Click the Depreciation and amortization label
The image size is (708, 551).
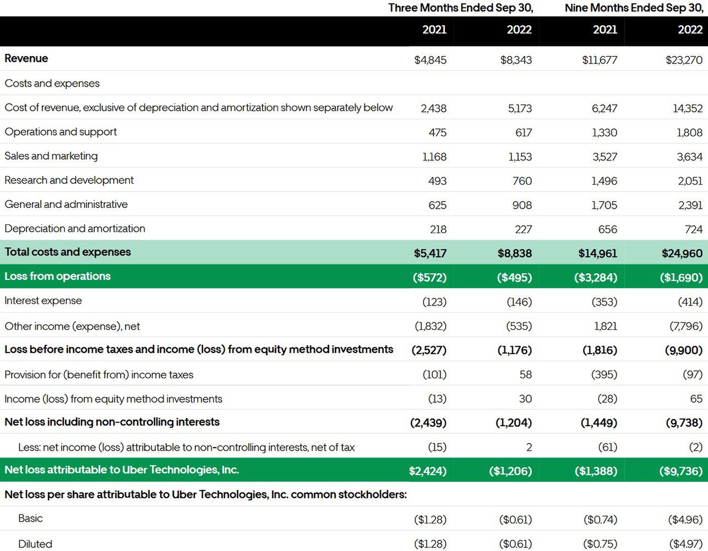click(75, 228)
